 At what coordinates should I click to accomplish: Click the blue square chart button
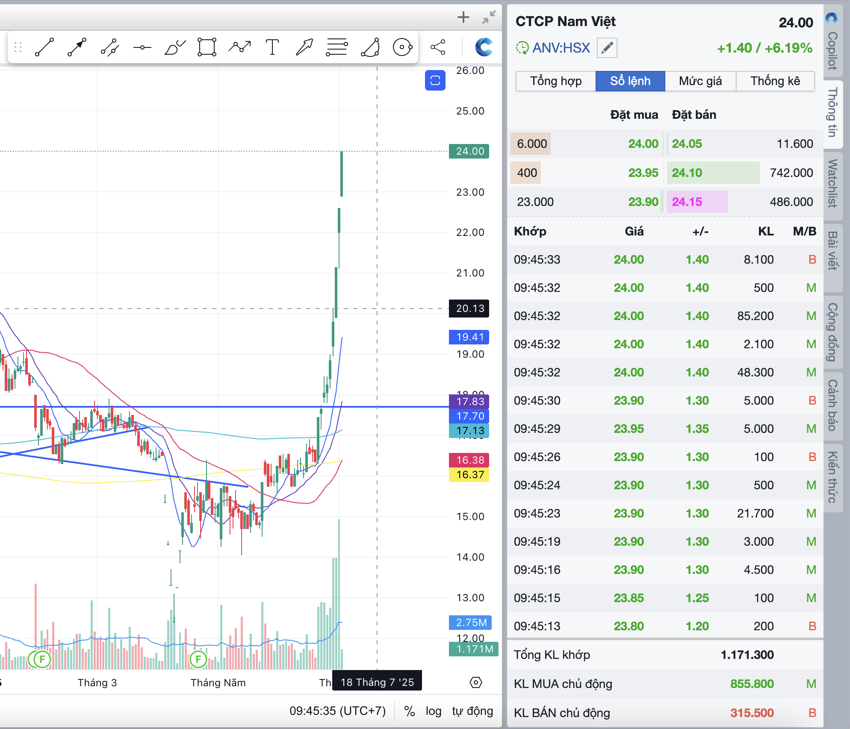pyautogui.click(x=435, y=80)
